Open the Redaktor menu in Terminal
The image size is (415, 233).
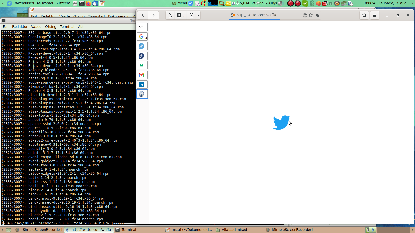tap(20, 27)
